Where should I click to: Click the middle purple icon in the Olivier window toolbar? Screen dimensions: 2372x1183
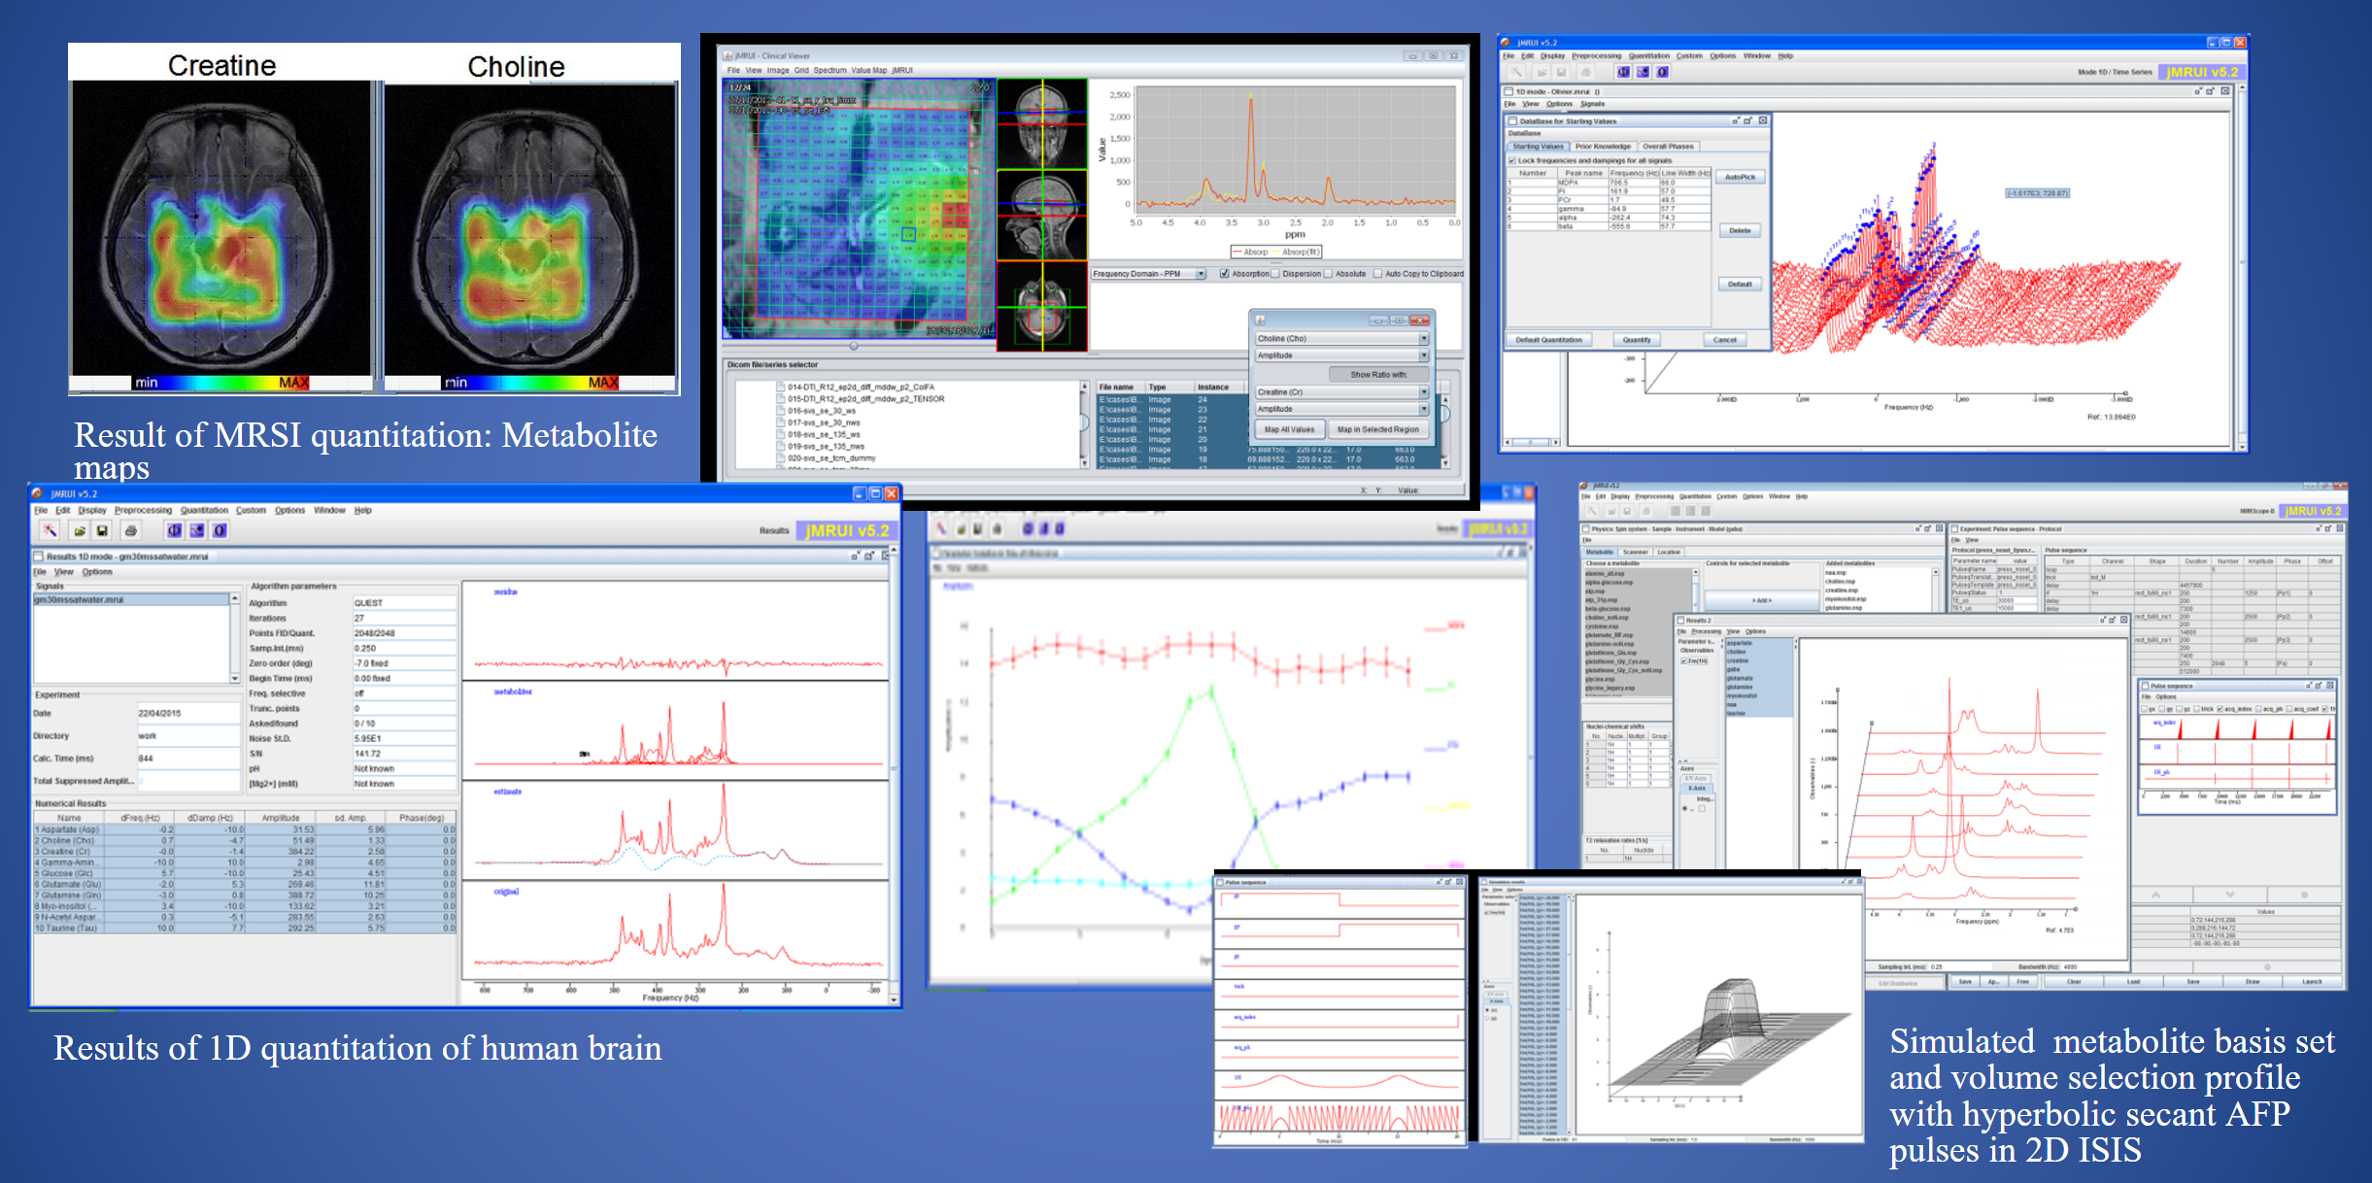[1643, 72]
